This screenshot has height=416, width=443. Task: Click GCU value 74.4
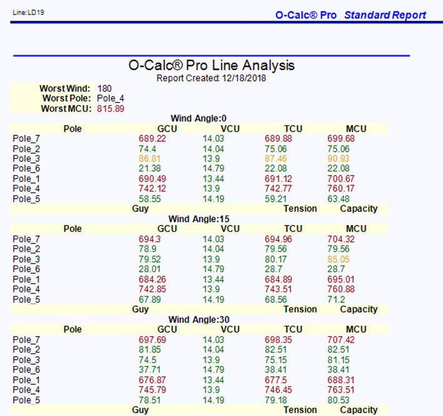tap(147, 149)
